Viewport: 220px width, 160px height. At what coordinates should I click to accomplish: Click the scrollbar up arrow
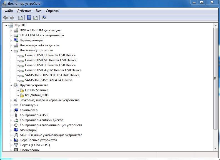[x=215, y=25]
